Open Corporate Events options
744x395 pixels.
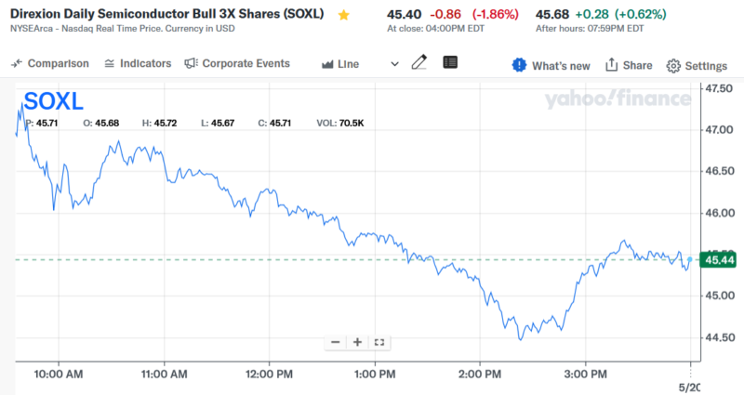click(237, 64)
